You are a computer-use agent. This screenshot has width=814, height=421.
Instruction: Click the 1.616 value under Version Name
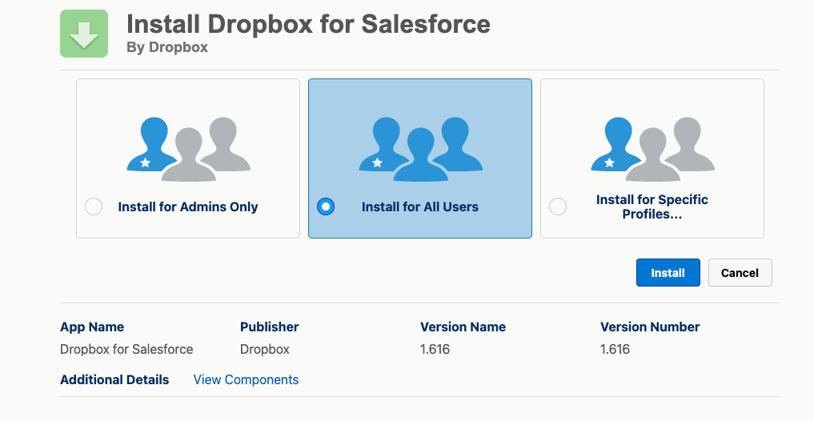435,349
